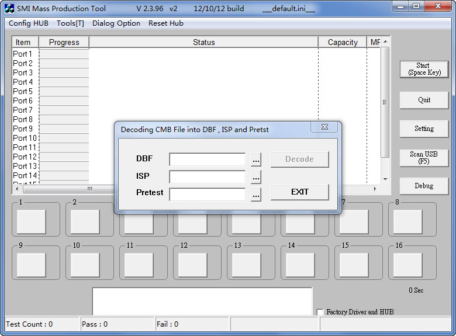
Task: Click port slot box 8
Action: tap(407, 222)
